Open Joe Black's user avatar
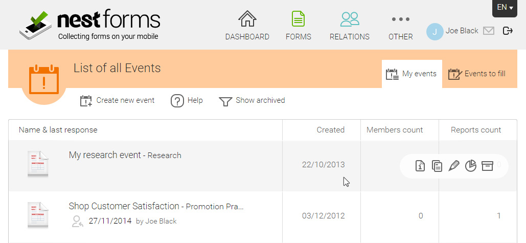 tap(434, 32)
